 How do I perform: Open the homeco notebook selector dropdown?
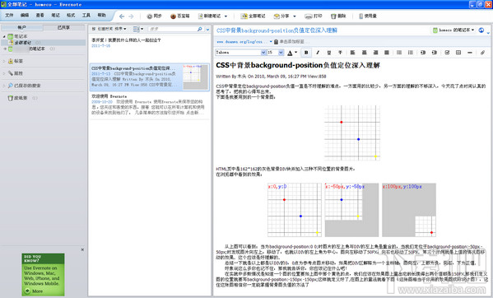(453, 30)
